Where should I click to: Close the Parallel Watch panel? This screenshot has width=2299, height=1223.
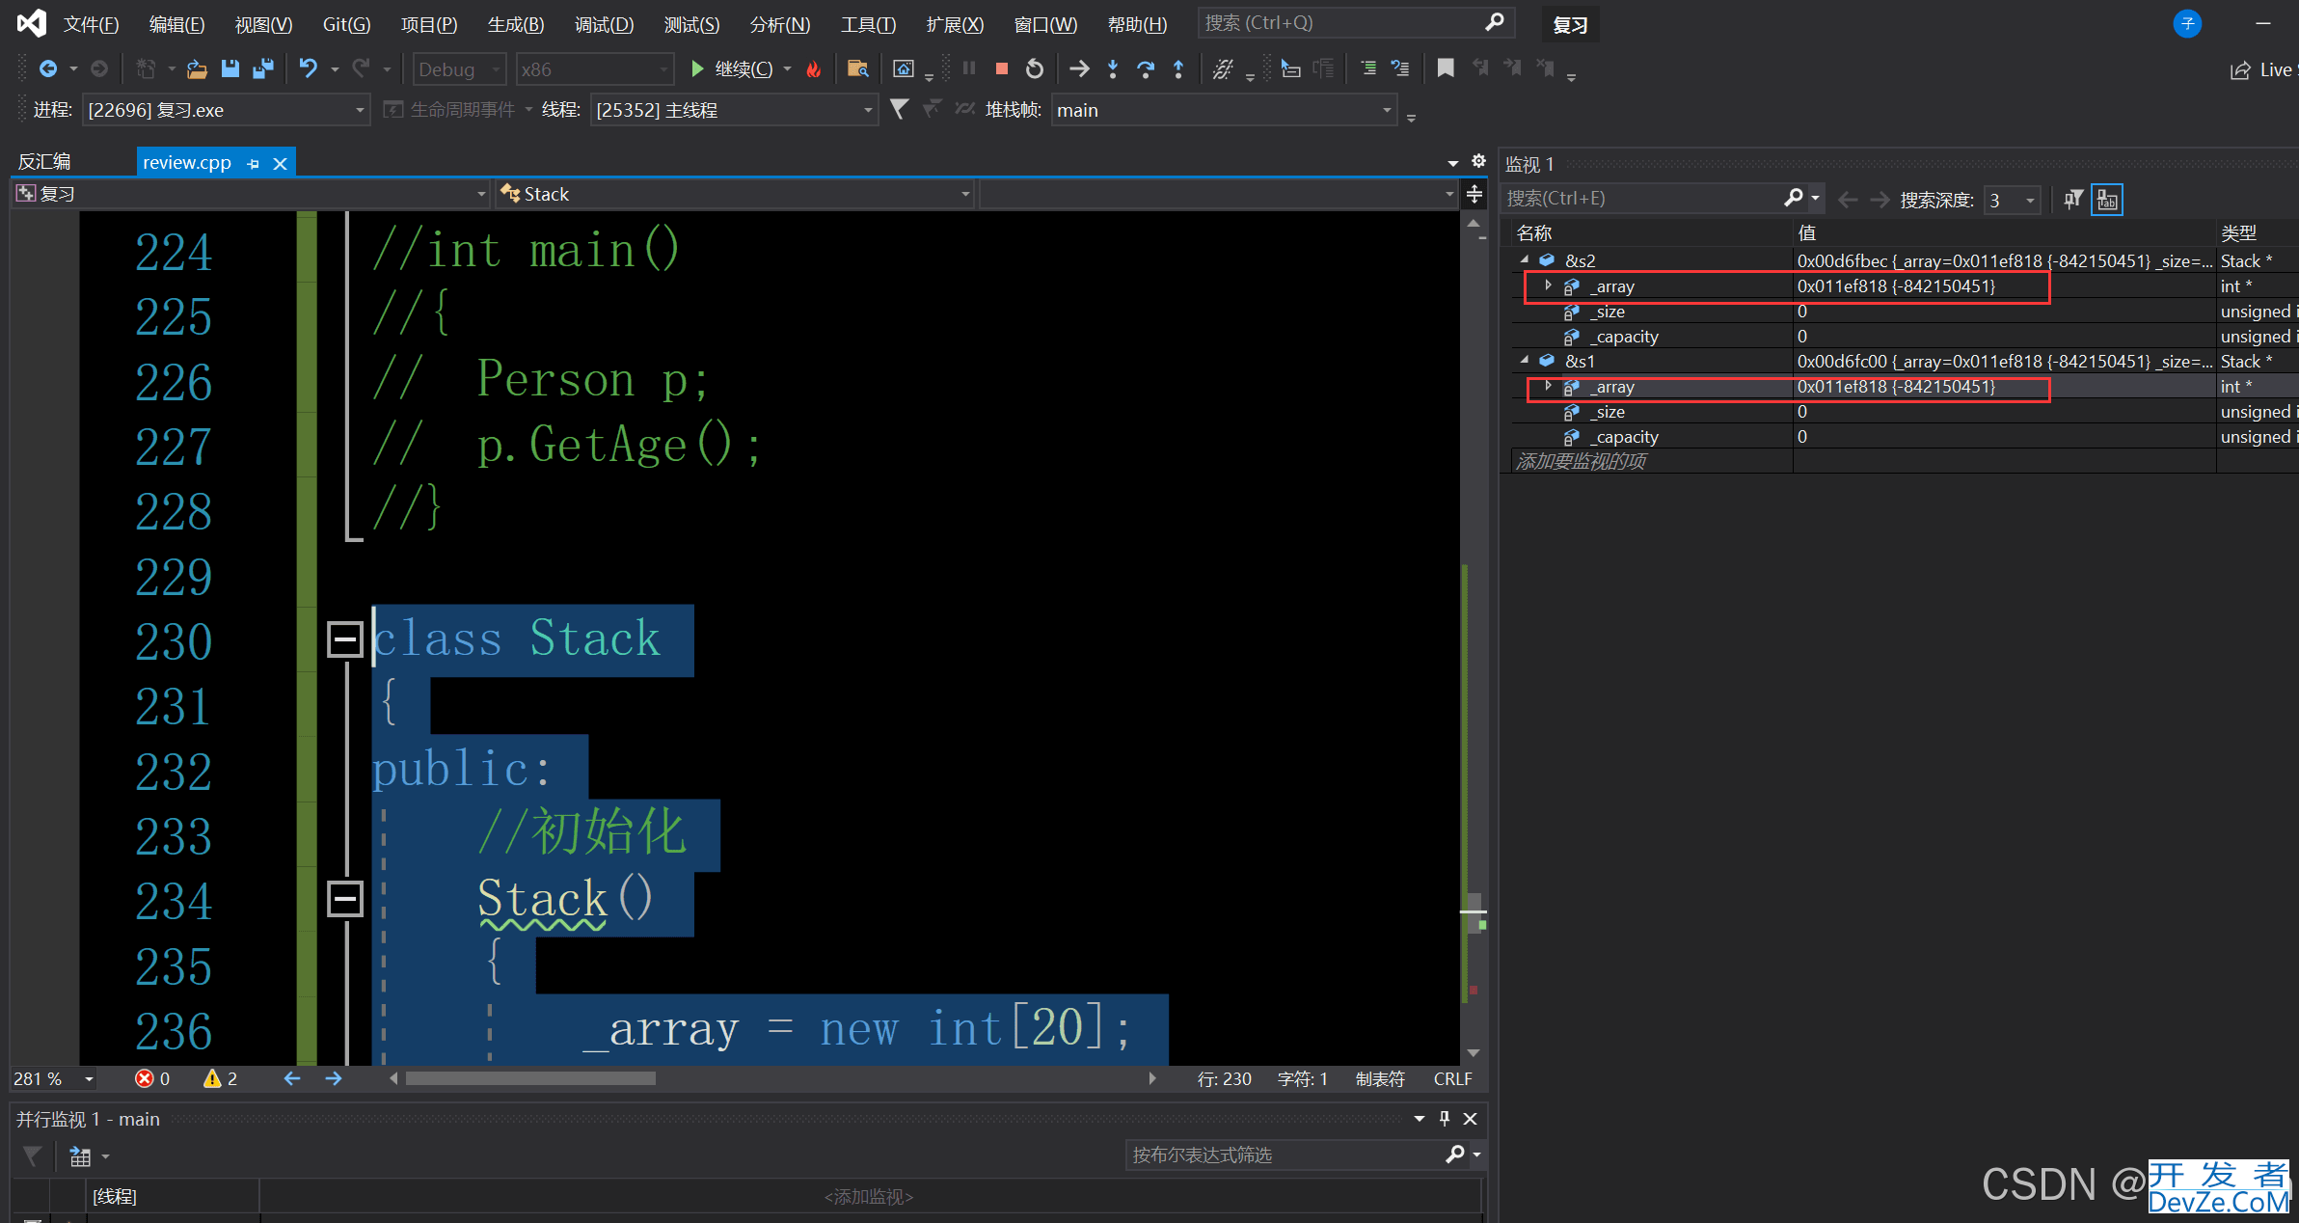tap(1471, 1118)
